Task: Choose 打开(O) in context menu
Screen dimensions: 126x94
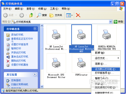Action: 106,53
